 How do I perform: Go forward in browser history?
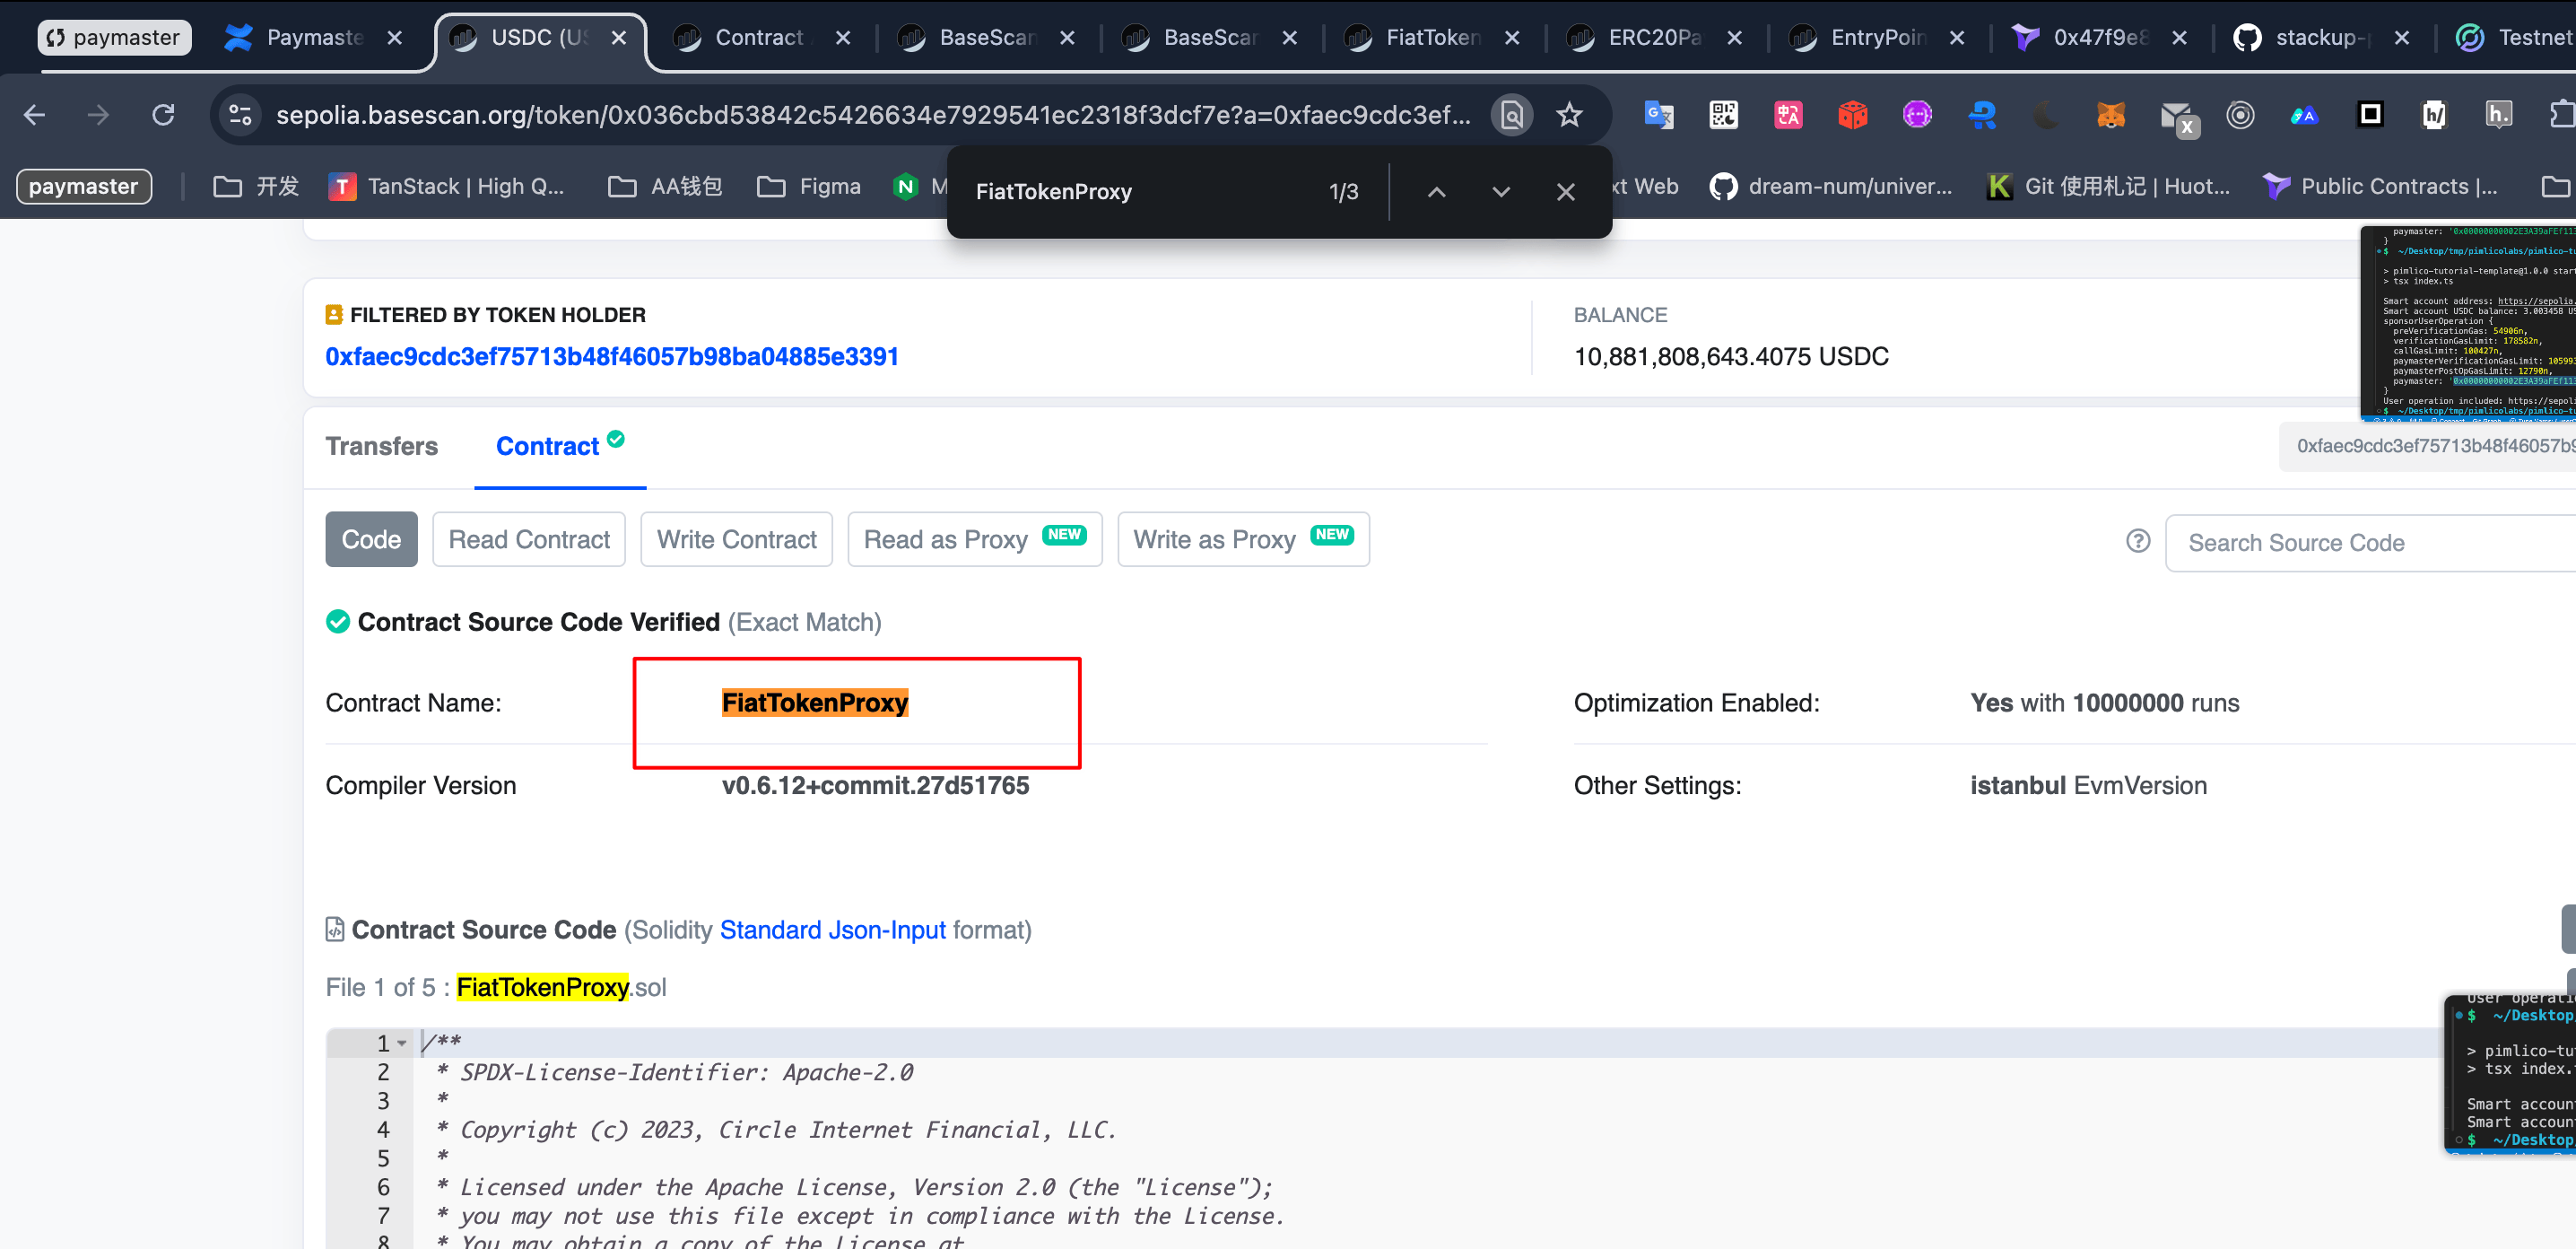pos(98,115)
